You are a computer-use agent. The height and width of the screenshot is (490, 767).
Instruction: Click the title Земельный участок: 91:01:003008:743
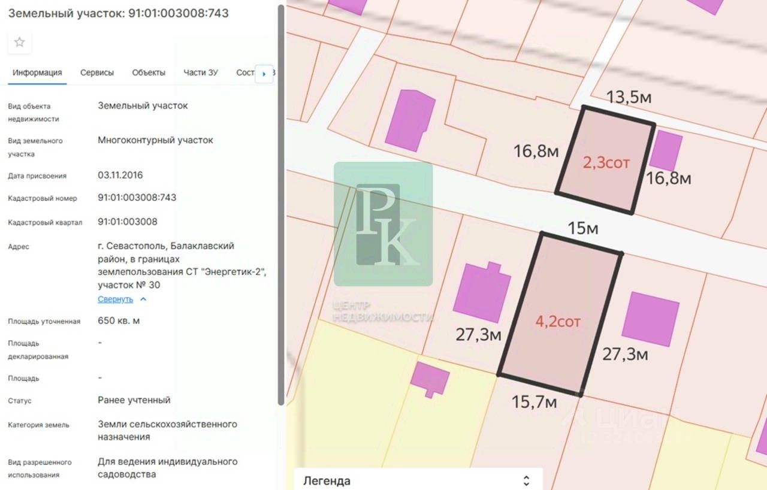[x=118, y=13]
